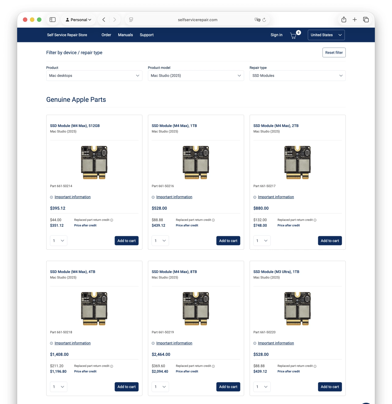Open Important information for part 661-50214

tap(73, 197)
